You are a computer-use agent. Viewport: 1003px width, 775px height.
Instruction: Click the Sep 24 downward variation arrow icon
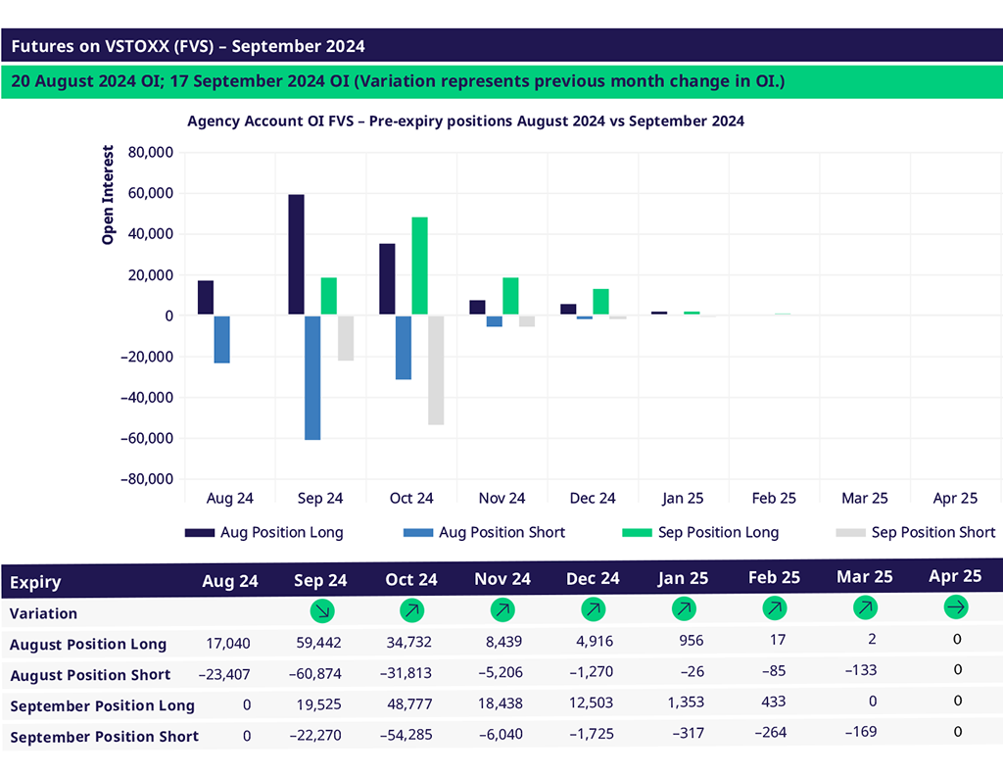(x=320, y=610)
